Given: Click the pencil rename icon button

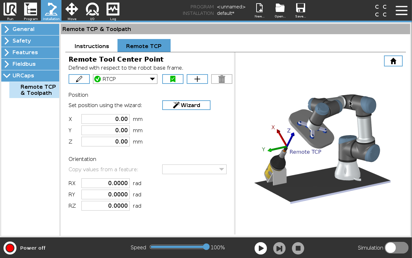Looking at the screenshot, I should pos(79,79).
